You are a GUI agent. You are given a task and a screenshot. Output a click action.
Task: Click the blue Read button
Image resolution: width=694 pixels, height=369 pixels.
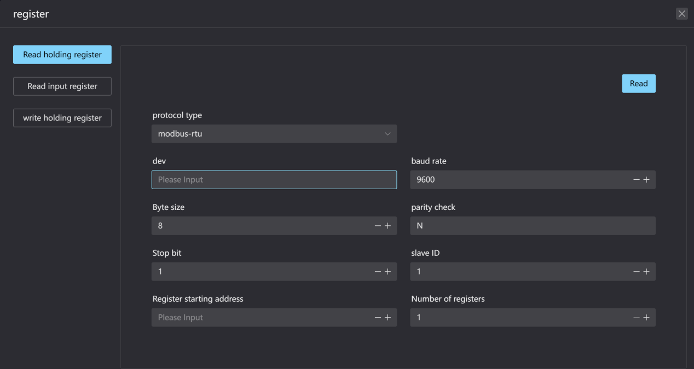tap(639, 84)
